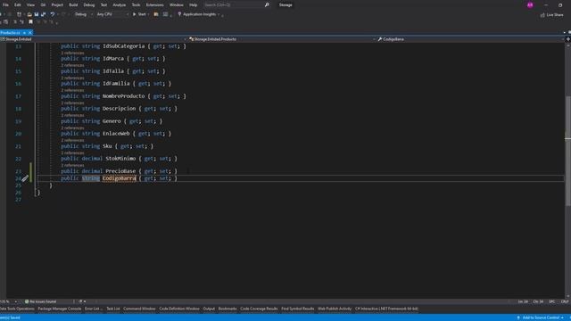The image size is (571, 321).
Task: Open the Package Manager Console tab
Action: coord(60,309)
